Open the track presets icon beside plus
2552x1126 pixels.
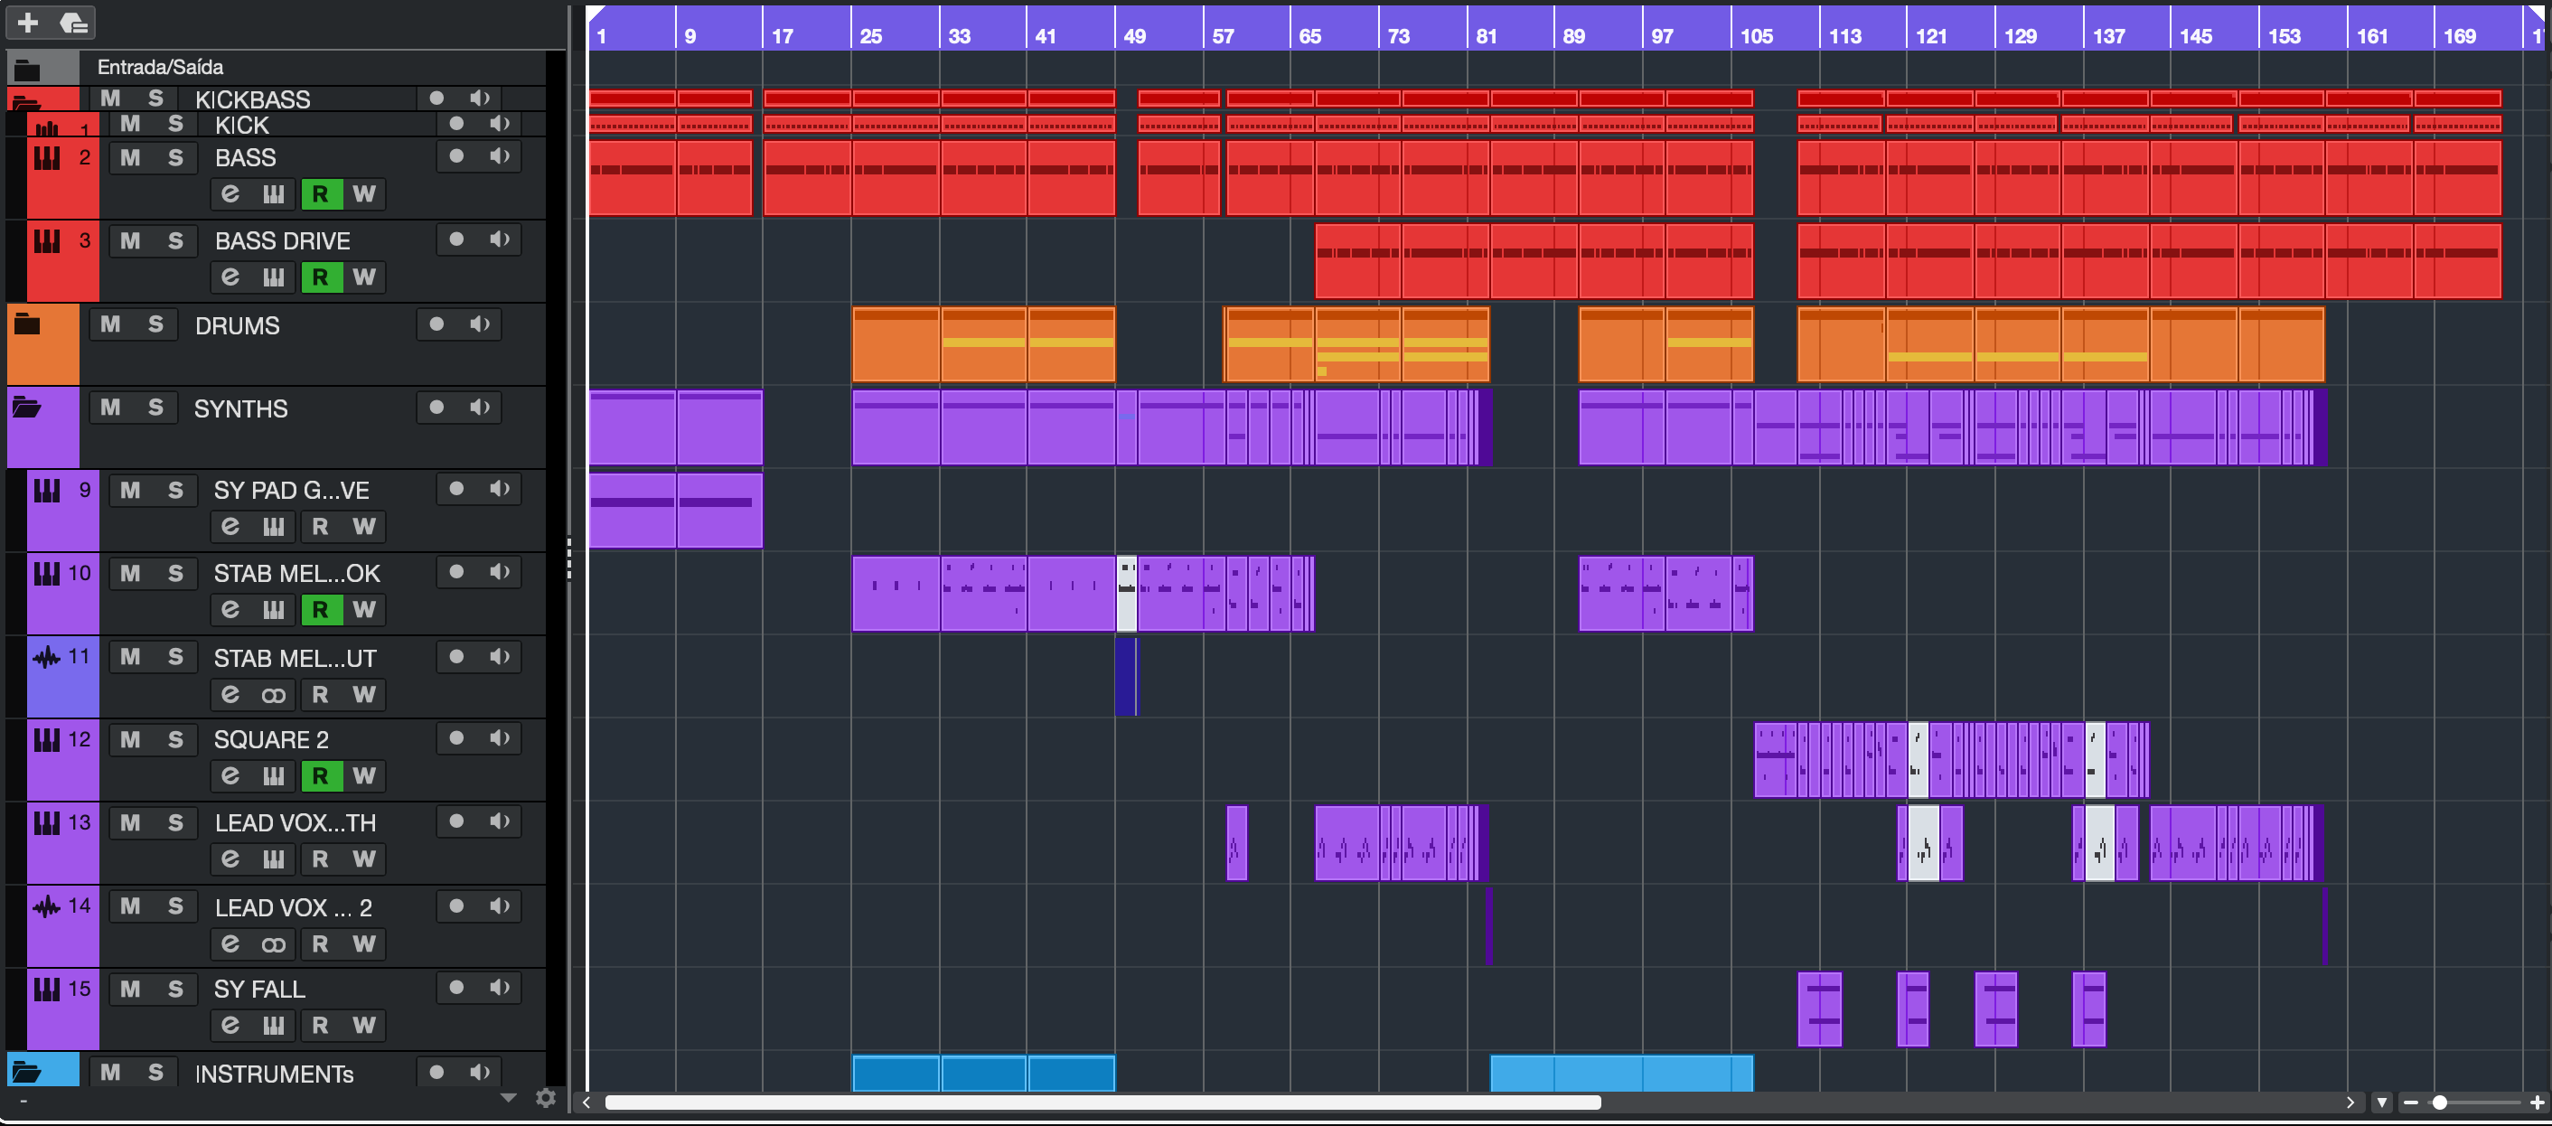(73, 22)
